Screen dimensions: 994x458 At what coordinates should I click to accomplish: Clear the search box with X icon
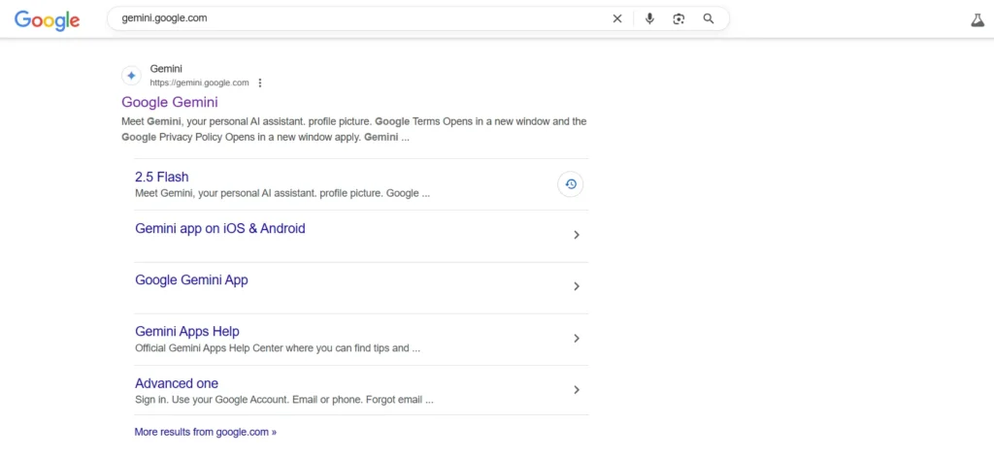point(616,19)
